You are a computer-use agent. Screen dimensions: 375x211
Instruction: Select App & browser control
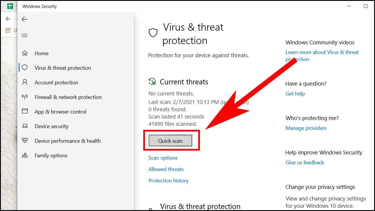pyautogui.click(x=60, y=111)
